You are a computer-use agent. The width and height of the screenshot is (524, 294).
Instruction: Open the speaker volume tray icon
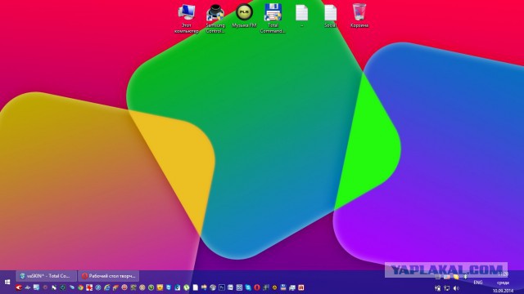(456, 288)
